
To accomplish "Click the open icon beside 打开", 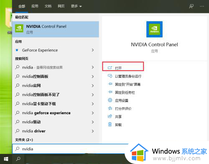I will tap(110, 68).
